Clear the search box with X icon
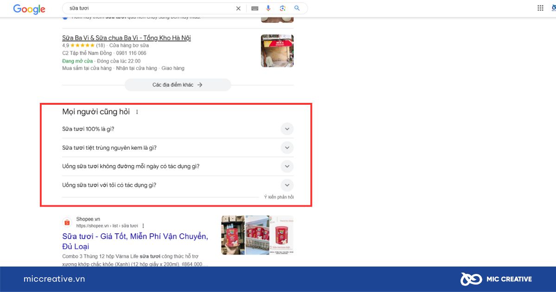The height and width of the screenshot is (292, 556). pos(238,8)
